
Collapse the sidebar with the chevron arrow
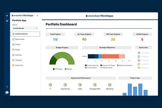click(x=37, y=16)
